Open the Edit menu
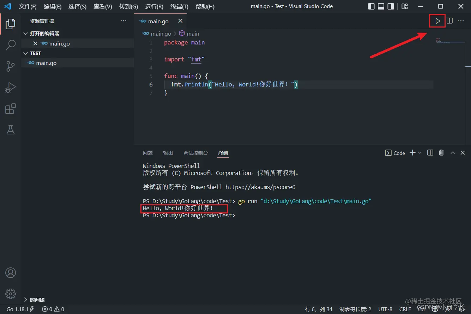Image resolution: width=471 pixels, height=314 pixels. [53, 6]
